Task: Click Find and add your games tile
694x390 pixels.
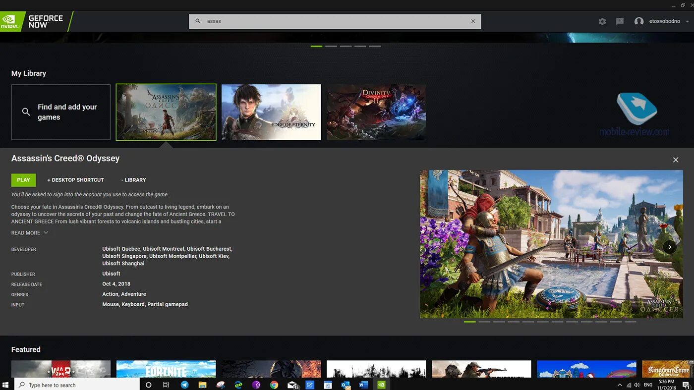Action: 61,112
